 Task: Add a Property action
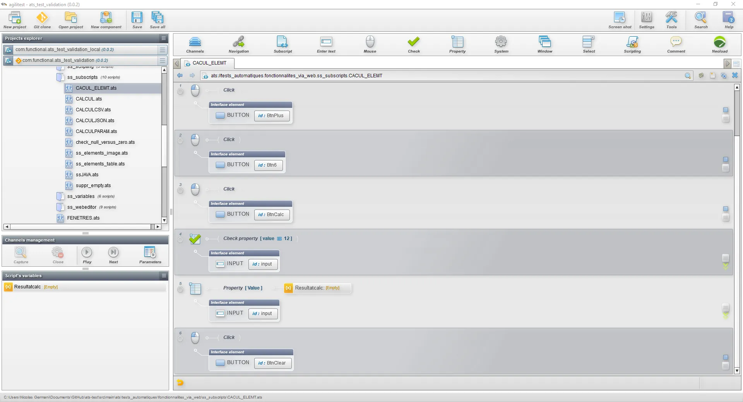pos(457,44)
